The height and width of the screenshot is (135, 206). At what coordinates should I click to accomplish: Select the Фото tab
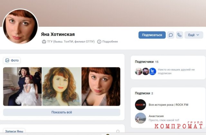pos(12,60)
